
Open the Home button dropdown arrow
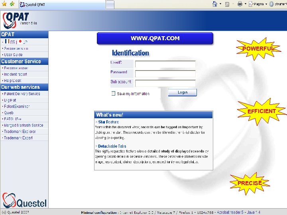tap(220, 4)
